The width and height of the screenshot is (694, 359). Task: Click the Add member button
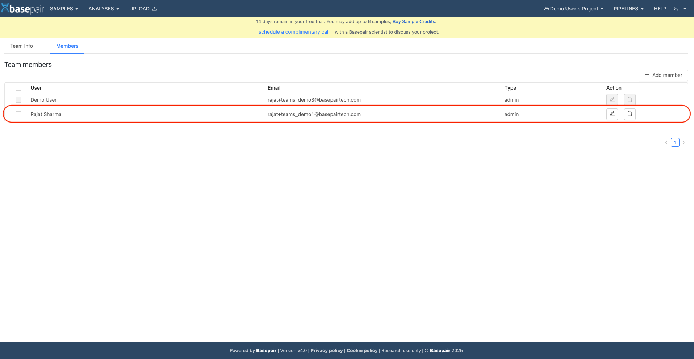click(x=663, y=75)
